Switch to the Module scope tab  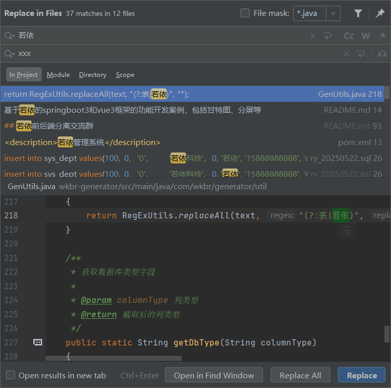pyautogui.click(x=58, y=74)
